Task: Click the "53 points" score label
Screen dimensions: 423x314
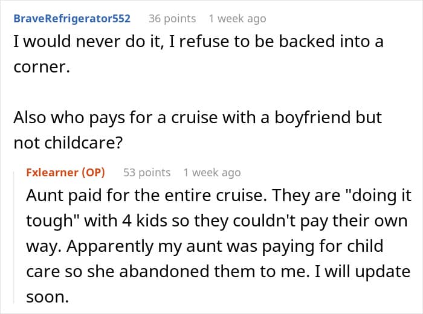Action: [147, 173]
